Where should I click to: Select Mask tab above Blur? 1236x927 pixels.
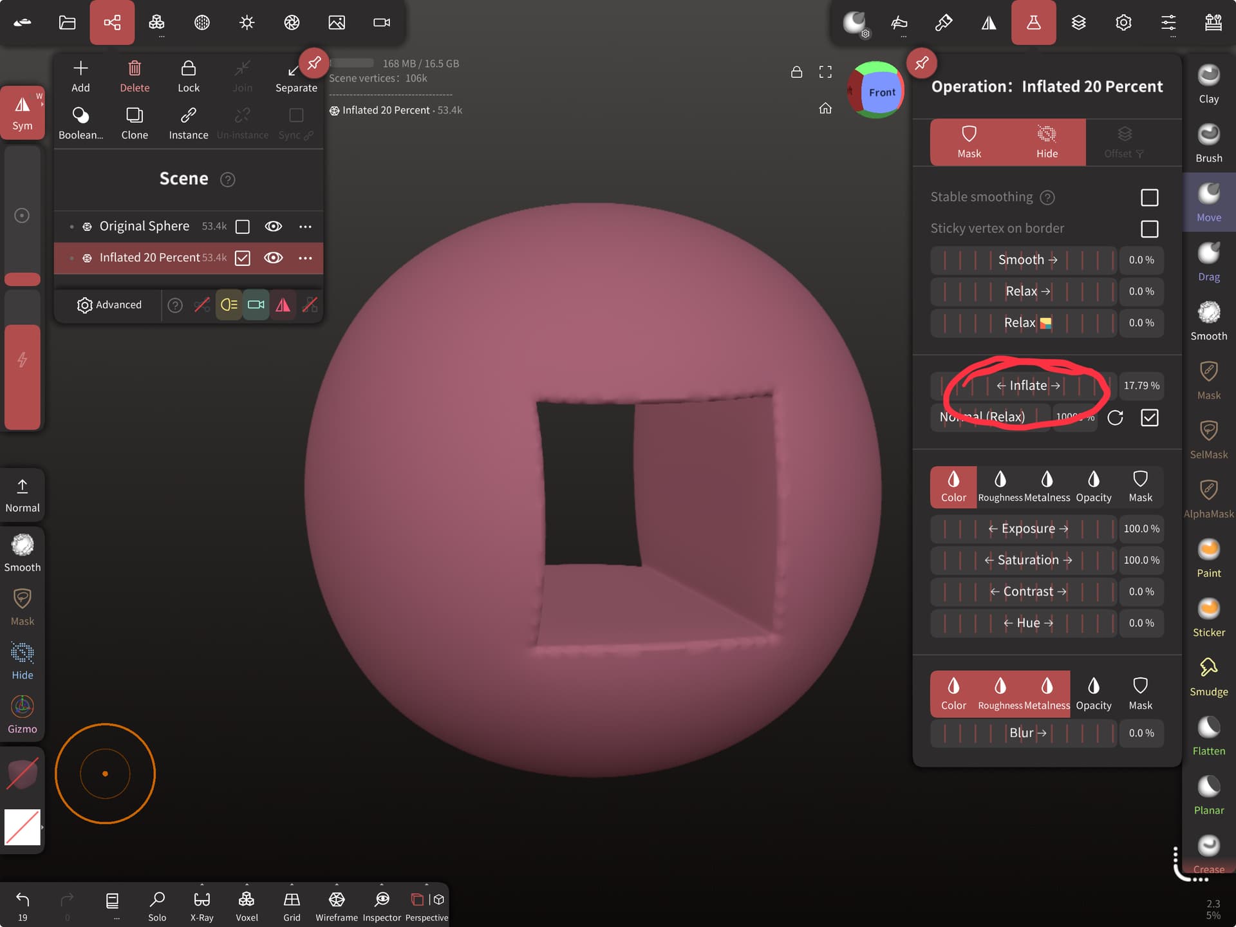[x=1140, y=694]
